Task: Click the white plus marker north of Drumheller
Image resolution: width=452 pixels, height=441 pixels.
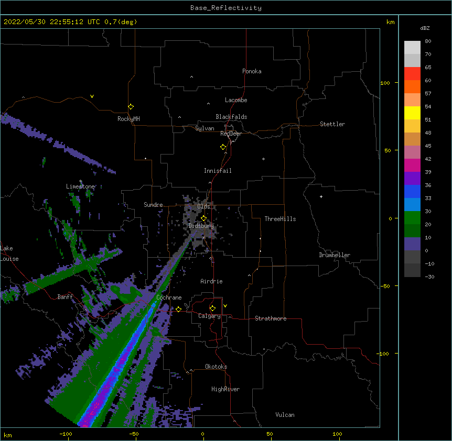Action: pos(321,196)
